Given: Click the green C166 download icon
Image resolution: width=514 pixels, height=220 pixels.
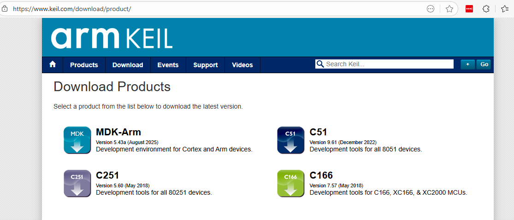Looking at the screenshot, I should (290, 183).
